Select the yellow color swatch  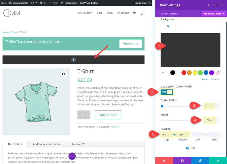[195, 73]
